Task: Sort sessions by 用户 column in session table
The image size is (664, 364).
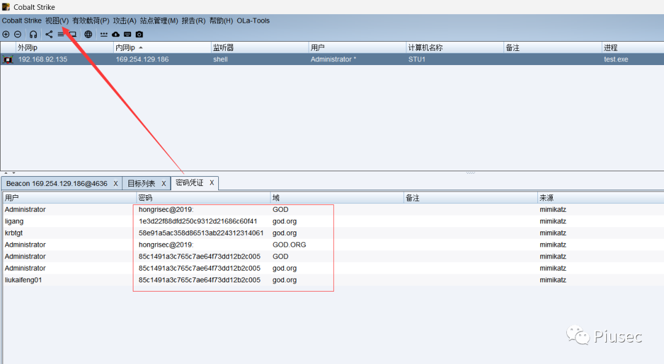Action: tap(357, 48)
